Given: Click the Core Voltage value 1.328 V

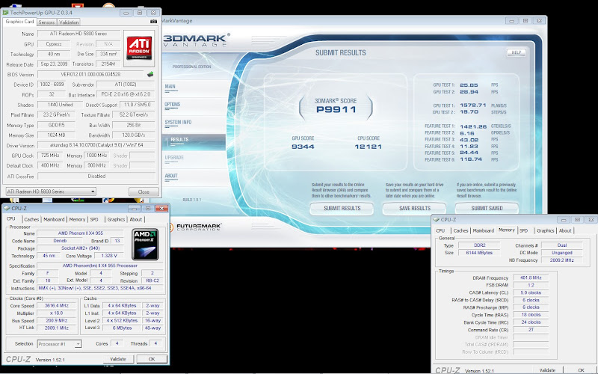Looking at the screenshot, I should (109, 256).
